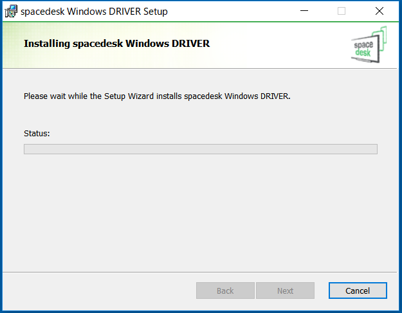402x313 pixels.
Task: Click the spacedesk logo in header
Action: (x=369, y=44)
